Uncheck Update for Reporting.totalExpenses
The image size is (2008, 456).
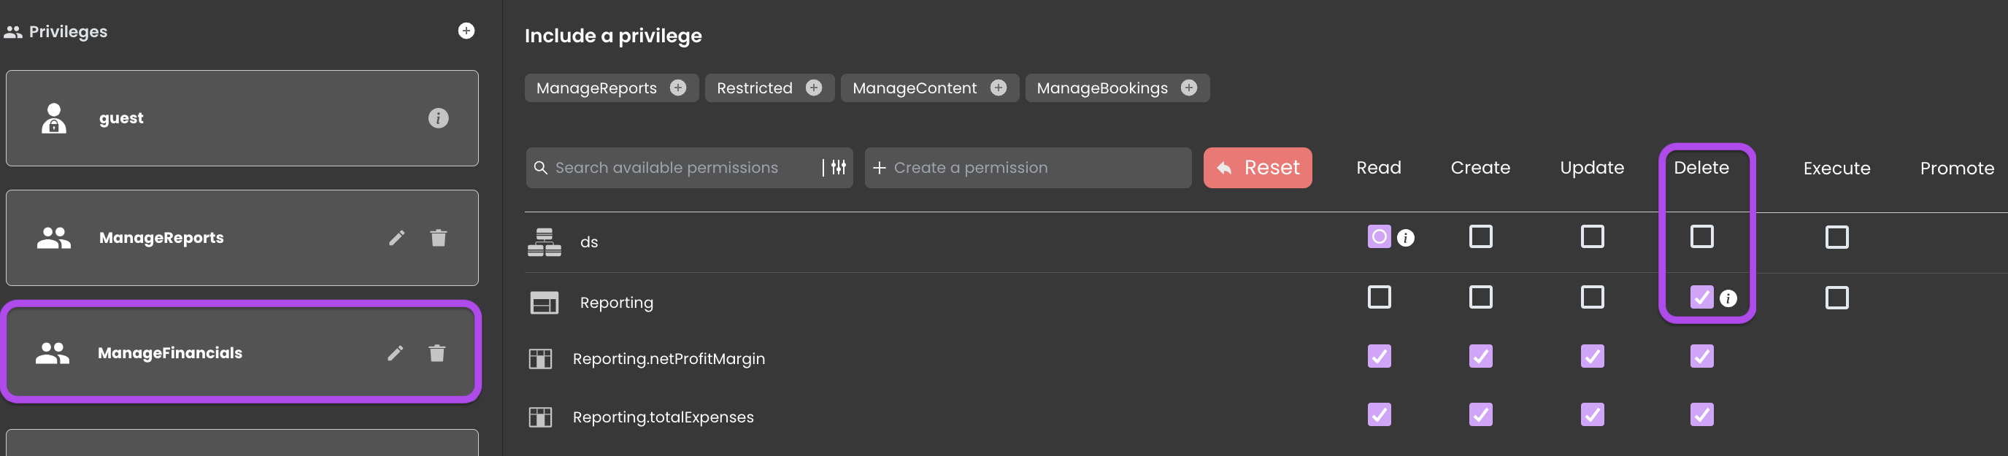coord(1592,414)
